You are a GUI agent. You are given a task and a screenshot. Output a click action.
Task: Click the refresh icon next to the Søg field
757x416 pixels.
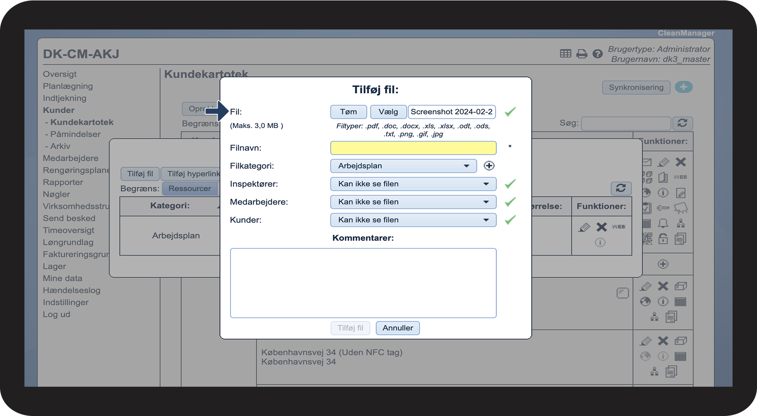(x=682, y=123)
